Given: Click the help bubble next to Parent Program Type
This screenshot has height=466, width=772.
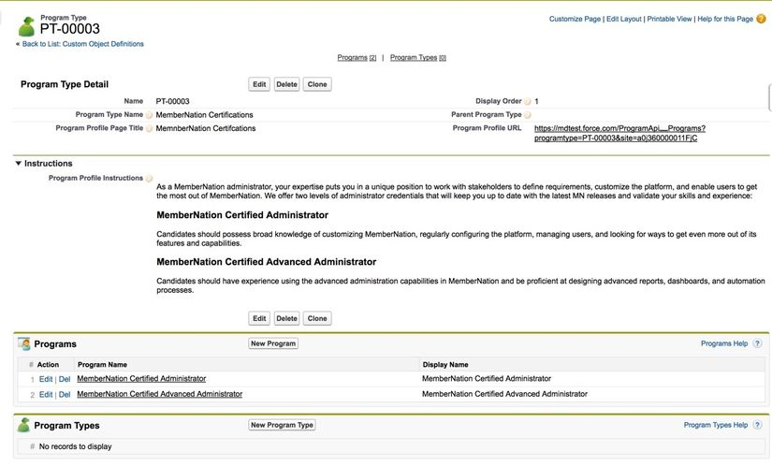Looking at the screenshot, I should pyautogui.click(x=528, y=115).
